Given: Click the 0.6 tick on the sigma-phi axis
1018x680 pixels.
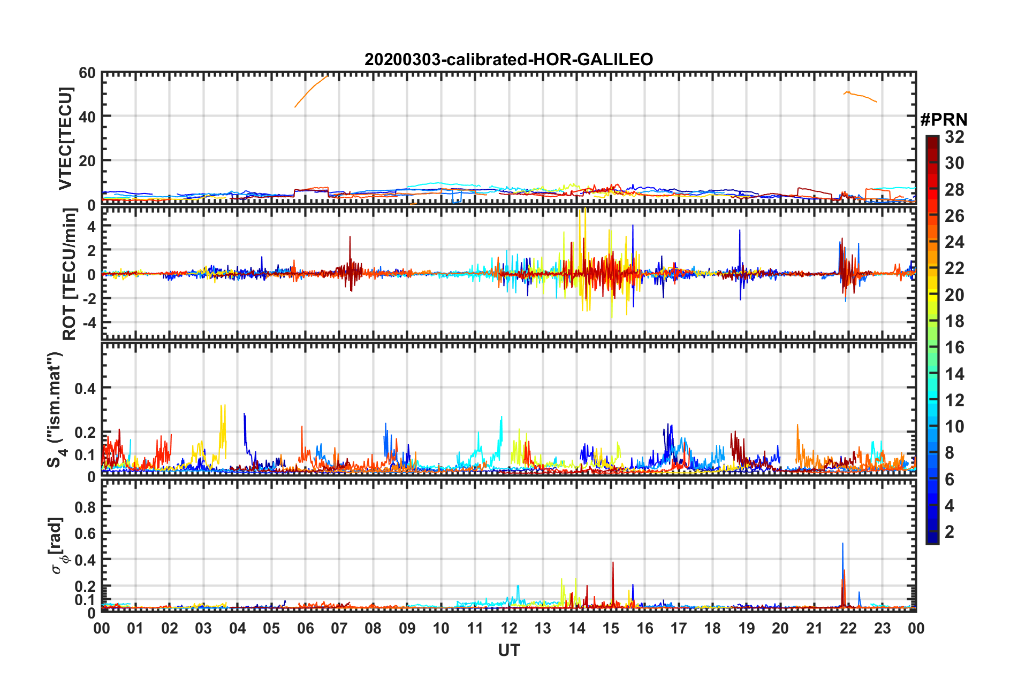Looking at the screenshot, I should pos(85,533).
